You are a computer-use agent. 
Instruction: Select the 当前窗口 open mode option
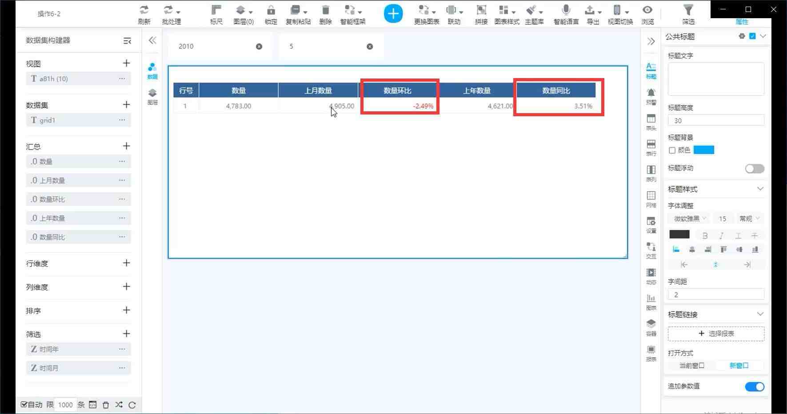click(692, 366)
